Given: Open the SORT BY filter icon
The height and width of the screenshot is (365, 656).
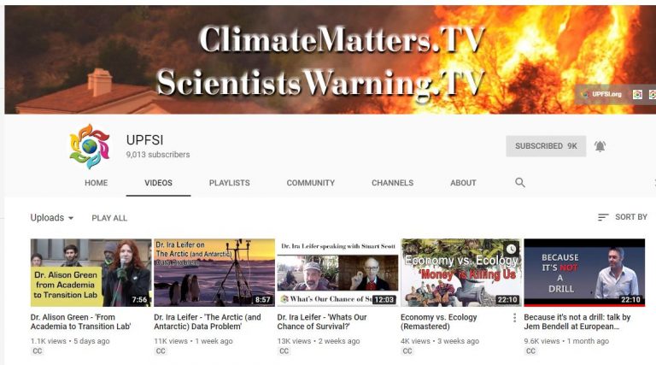Looking at the screenshot, I should 603,217.
